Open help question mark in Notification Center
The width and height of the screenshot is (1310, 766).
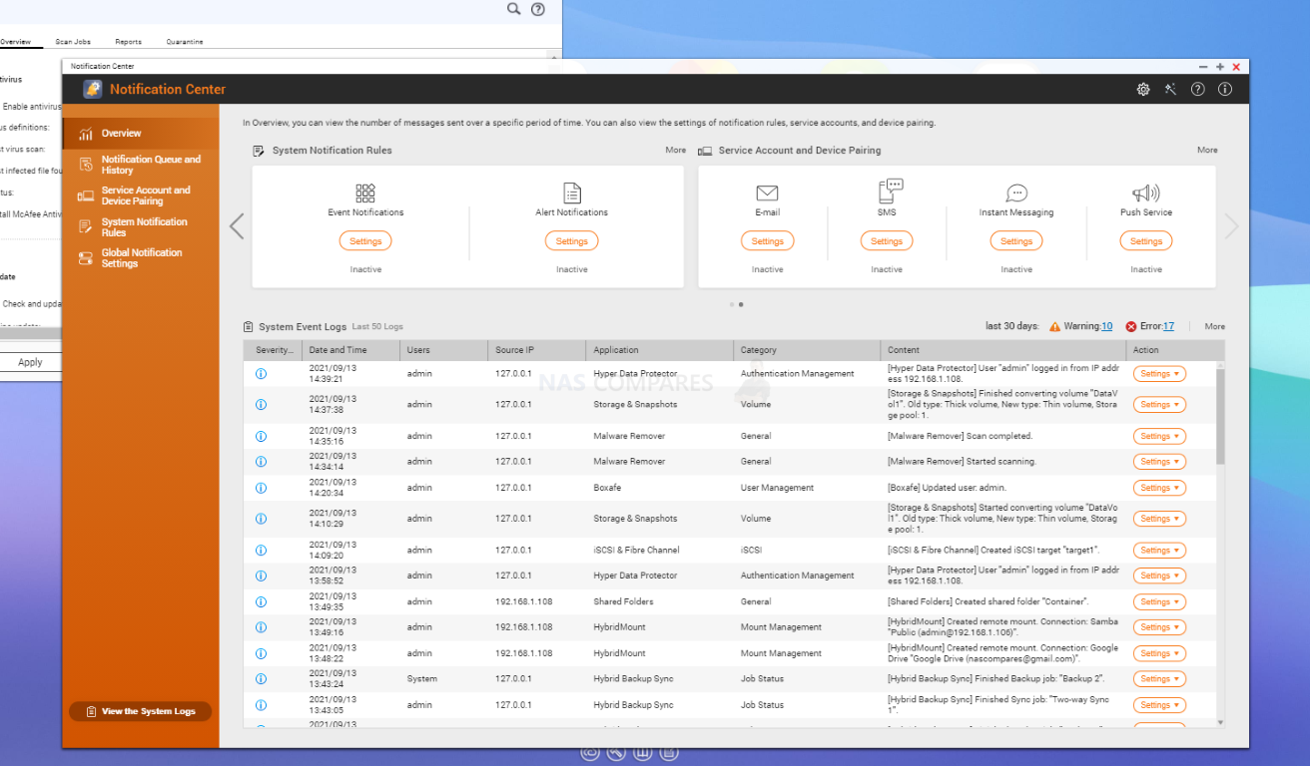[x=1198, y=89]
